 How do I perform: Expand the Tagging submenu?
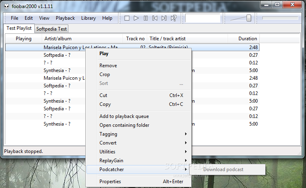[x=139, y=134]
